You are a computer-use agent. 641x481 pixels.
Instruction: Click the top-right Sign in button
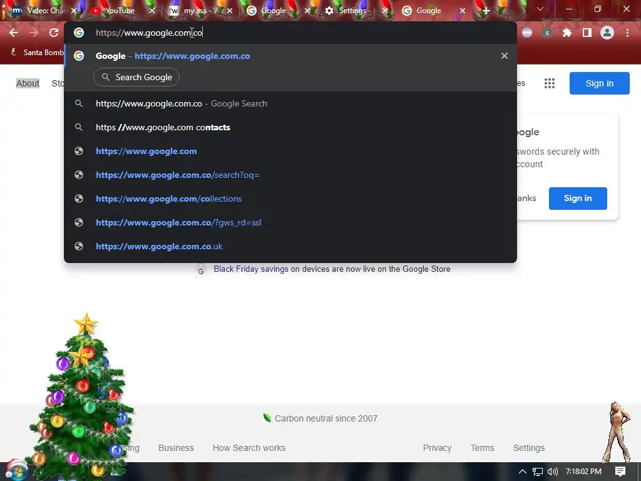(599, 83)
